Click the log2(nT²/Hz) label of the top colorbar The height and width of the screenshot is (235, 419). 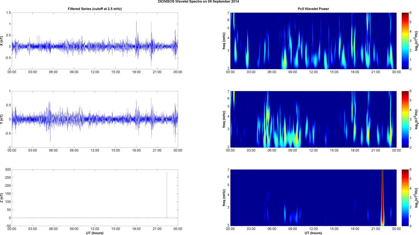(417, 41)
